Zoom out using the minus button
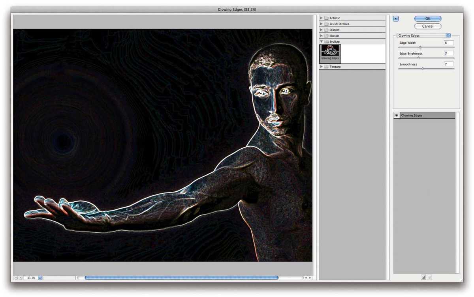The height and width of the screenshot is (297, 474). coord(16,278)
